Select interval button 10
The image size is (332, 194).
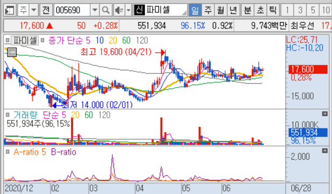click(326, 10)
